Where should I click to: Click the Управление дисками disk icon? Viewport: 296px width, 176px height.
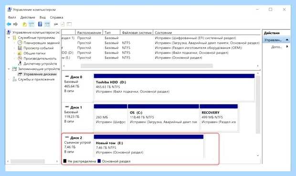(x=20, y=74)
